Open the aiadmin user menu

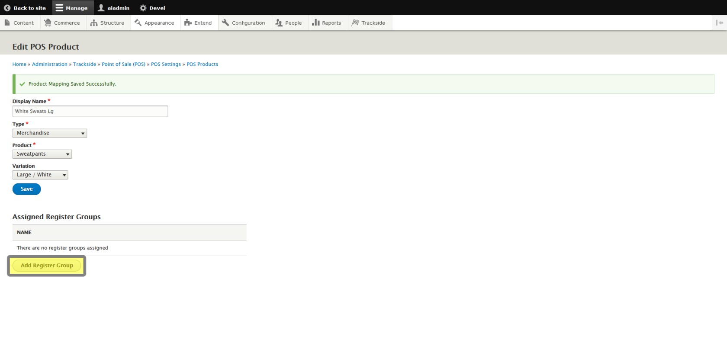[114, 8]
